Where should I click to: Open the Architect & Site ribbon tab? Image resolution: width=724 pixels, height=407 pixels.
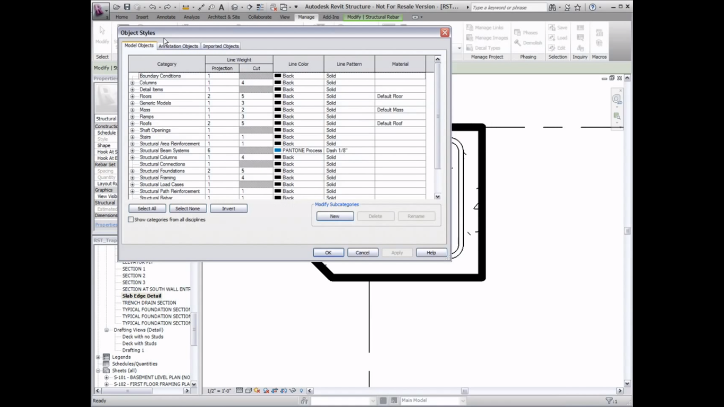click(224, 17)
